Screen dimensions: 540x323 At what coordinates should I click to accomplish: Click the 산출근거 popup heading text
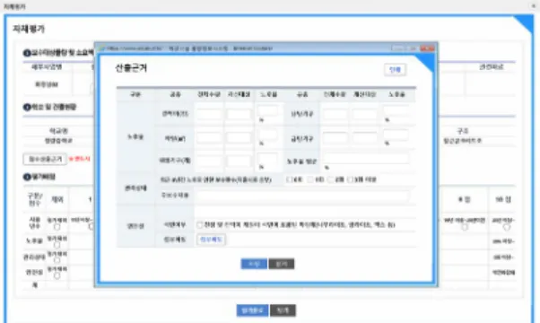pyautogui.click(x=131, y=68)
